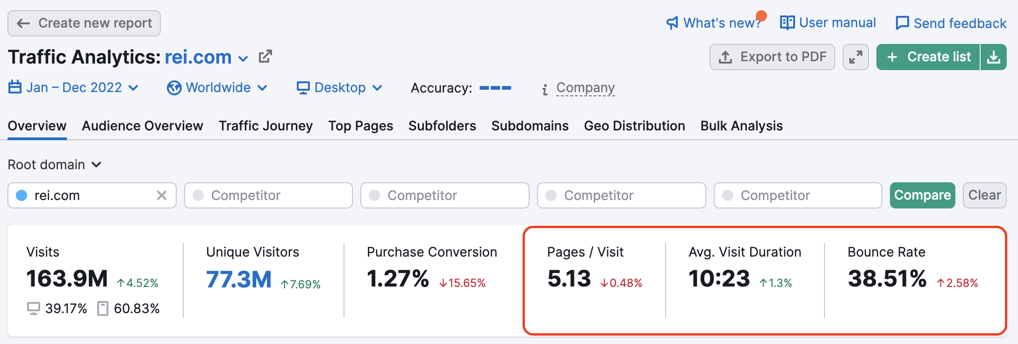Export the report to PDF
This screenshot has width=1018, height=344.
[772, 57]
